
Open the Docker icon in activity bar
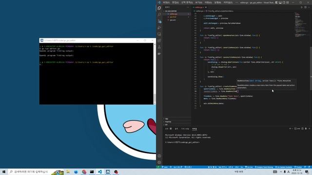click(159, 53)
